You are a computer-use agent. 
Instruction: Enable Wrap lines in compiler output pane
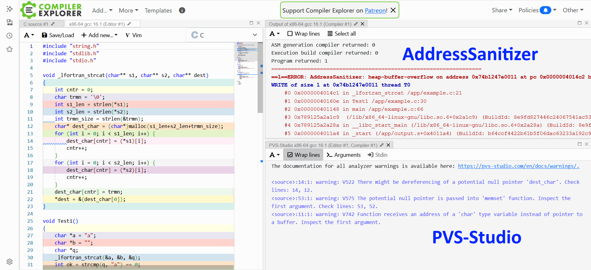coord(304,34)
